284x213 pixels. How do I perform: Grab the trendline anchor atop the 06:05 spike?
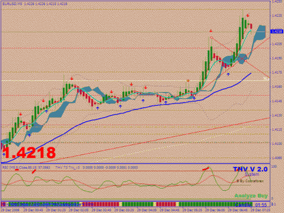coord(211,37)
